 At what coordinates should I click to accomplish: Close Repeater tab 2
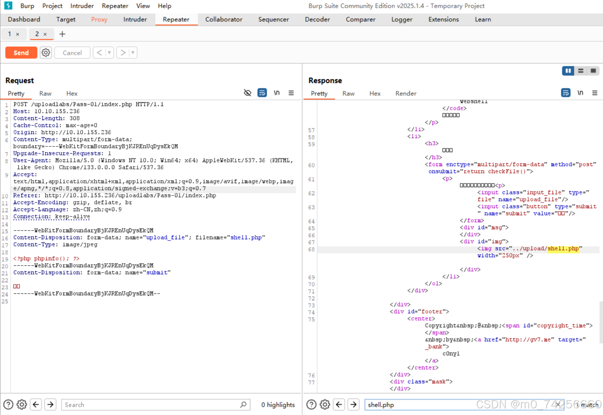point(45,34)
